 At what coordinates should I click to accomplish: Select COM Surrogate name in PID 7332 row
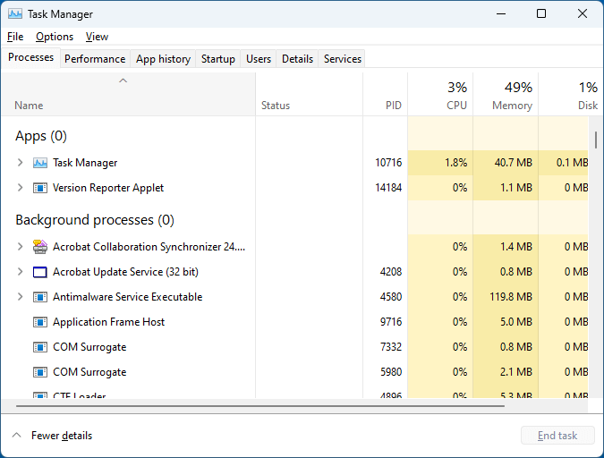(x=89, y=347)
